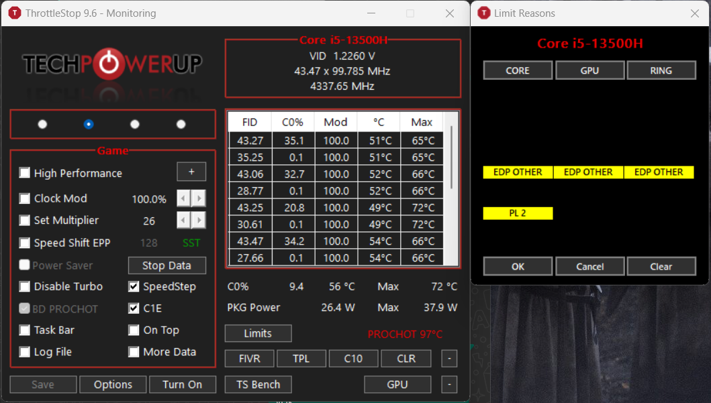
Task: Click the CORE button in Limit Reasons
Action: coord(518,70)
